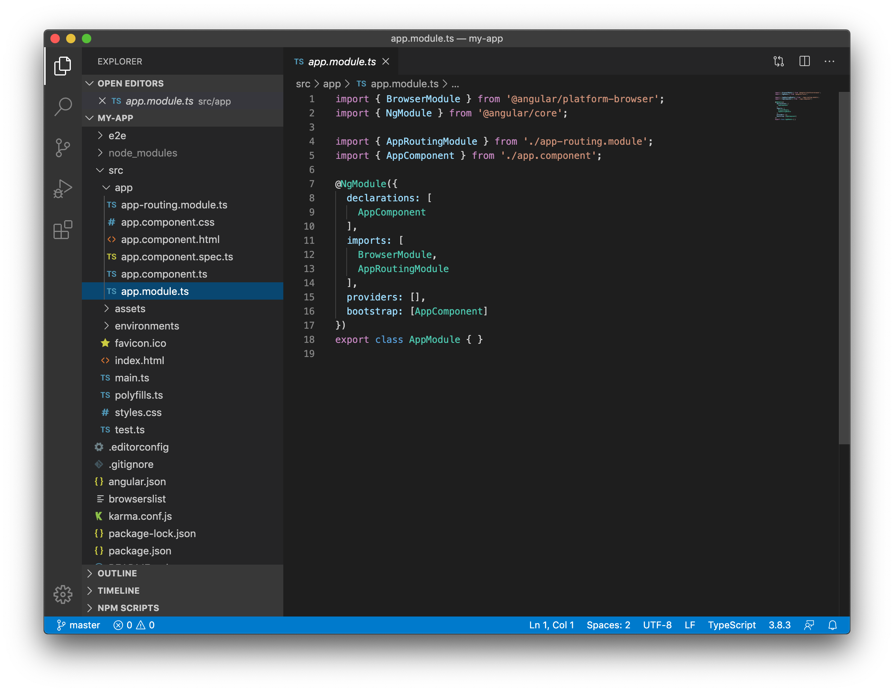Open the Explorer view in activity bar
Viewport: 894px width, 692px height.
(x=63, y=65)
